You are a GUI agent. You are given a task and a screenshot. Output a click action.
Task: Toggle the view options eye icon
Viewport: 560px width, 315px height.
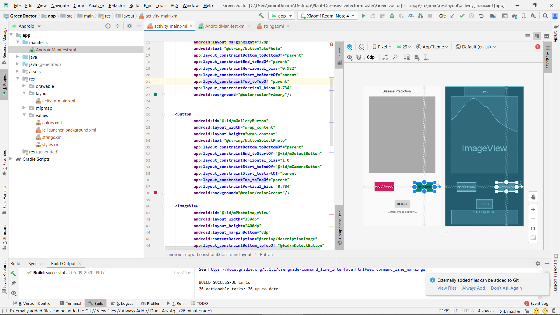click(x=349, y=57)
